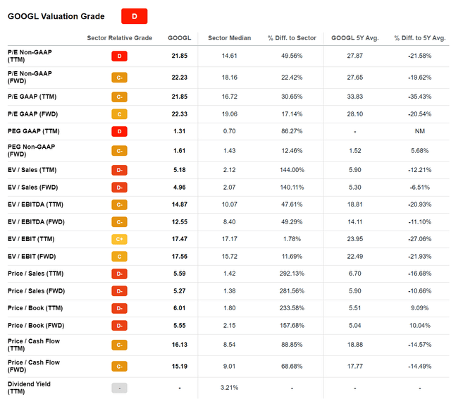Click the GOOGL value 1.31 for PEG GAAP (TTM)

(x=180, y=131)
